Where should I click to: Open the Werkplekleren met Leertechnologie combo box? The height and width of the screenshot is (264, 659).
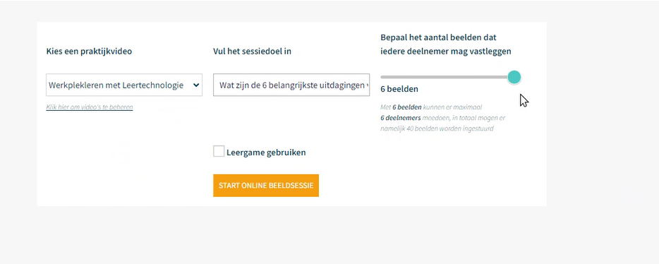pos(124,85)
